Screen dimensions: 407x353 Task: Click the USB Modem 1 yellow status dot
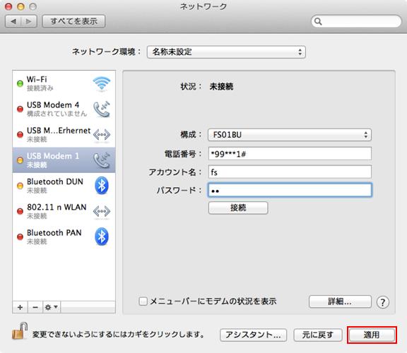pyautogui.click(x=20, y=160)
